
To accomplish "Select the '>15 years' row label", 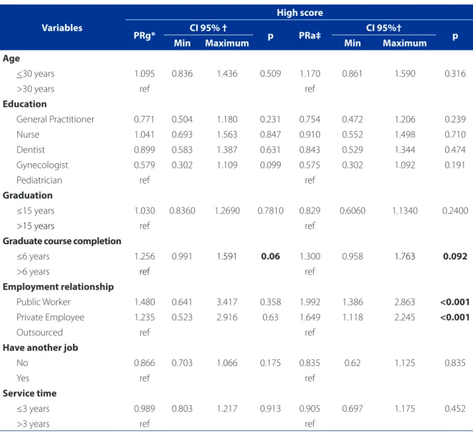I will [36, 226].
